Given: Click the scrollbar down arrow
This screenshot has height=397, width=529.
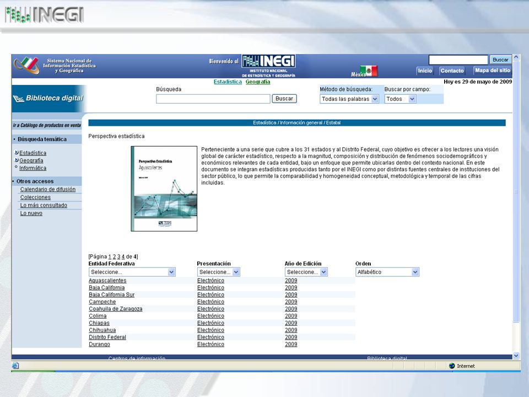Looking at the screenshot, I should click(516, 356).
